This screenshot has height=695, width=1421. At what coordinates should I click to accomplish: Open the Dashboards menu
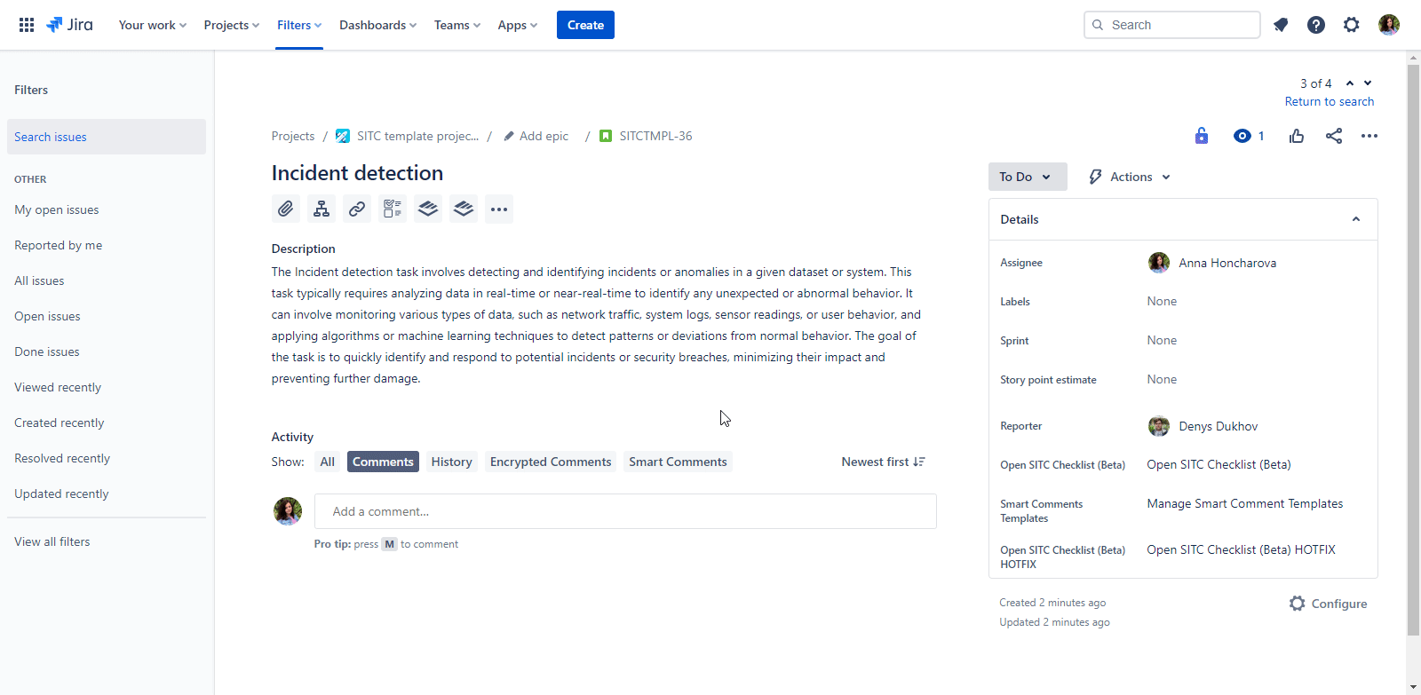pyautogui.click(x=377, y=25)
